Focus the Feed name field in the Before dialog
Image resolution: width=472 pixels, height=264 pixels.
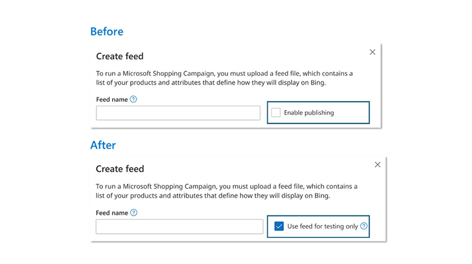click(x=178, y=113)
